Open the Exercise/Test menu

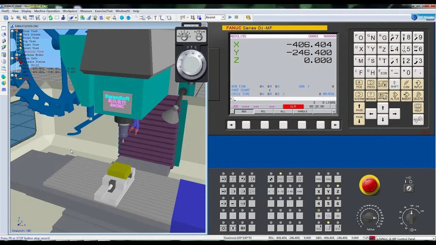[x=104, y=11]
